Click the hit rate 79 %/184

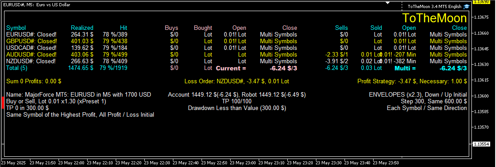coord(115,48)
